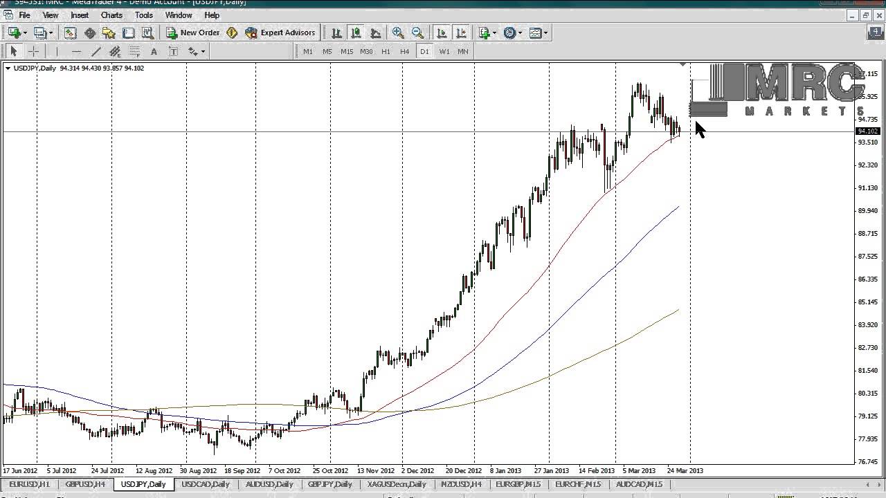Viewport: 886px width, 498px height.
Task: Toggle chart Auto Scroll icon
Action: (442, 33)
